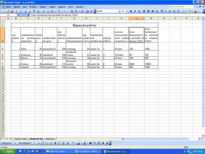Select the Rectangle drawing tool
Viewport: 205px width, 154px height.
43,143
